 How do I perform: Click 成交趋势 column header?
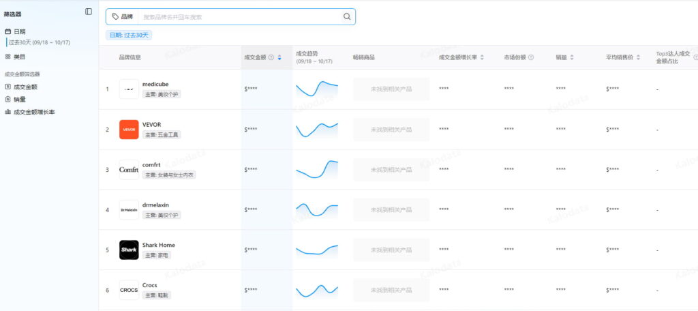(314, 57)
